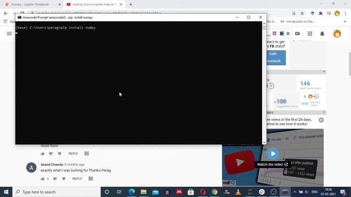The height and width of the screenshot is (197, 351).
Task: Open Slack from taskbar
Action: coord(262,192)
